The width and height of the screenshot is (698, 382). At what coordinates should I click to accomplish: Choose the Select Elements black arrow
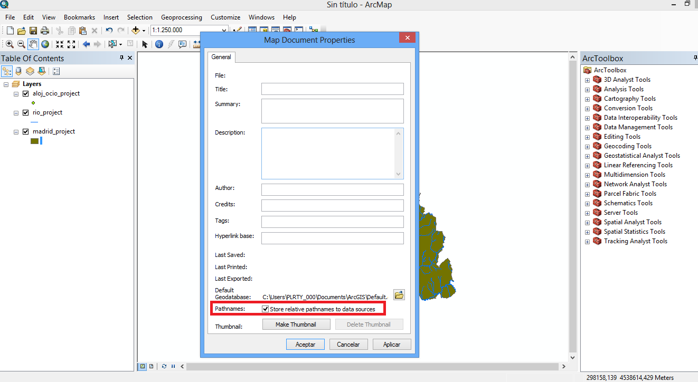pyautogui.click(x=145, y=44)
